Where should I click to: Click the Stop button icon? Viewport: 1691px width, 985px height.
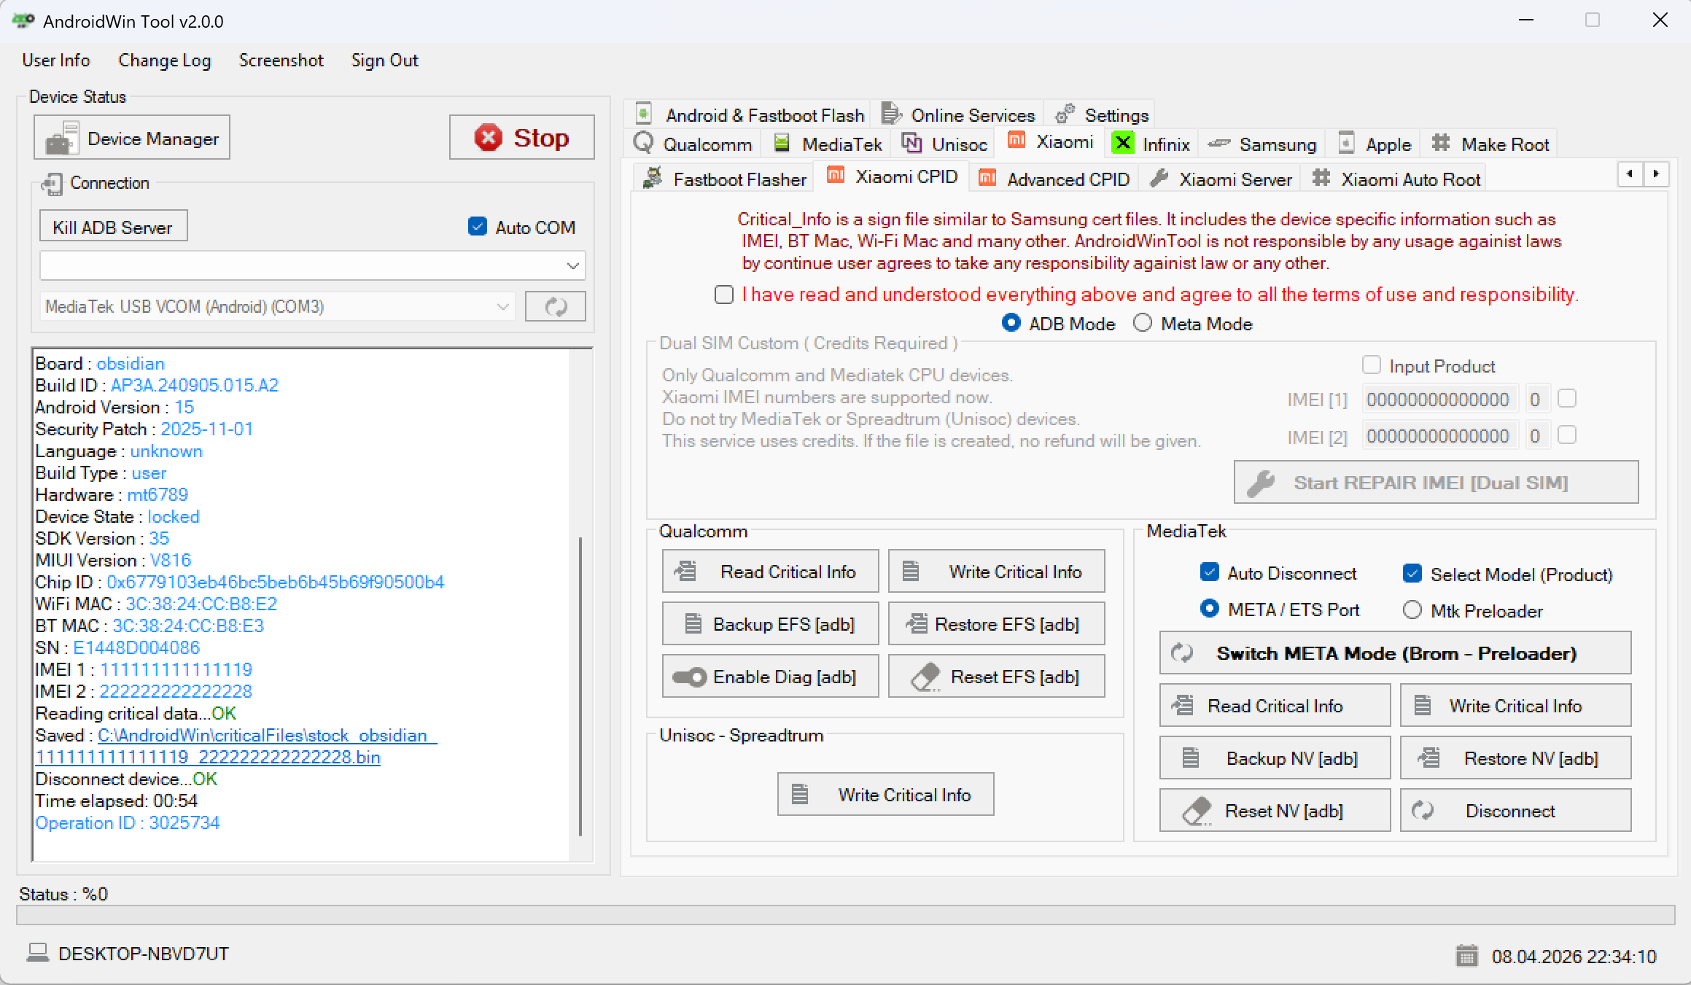click(489, 137)
